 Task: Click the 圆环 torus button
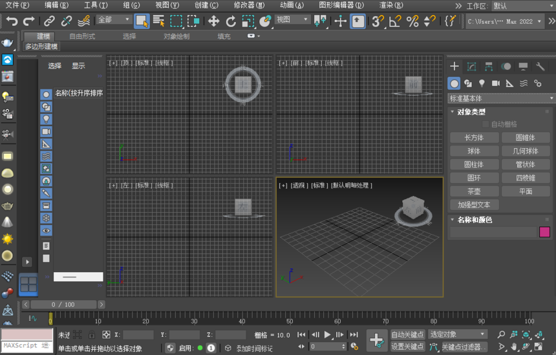(x=474, y=178)
